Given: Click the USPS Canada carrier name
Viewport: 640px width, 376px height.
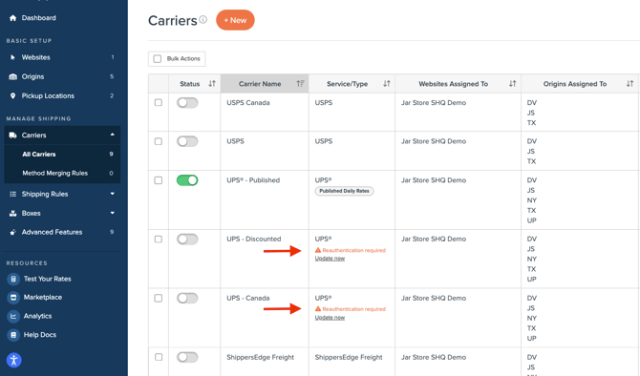Looking at the screenshot, I should click(x=248, y=103).
